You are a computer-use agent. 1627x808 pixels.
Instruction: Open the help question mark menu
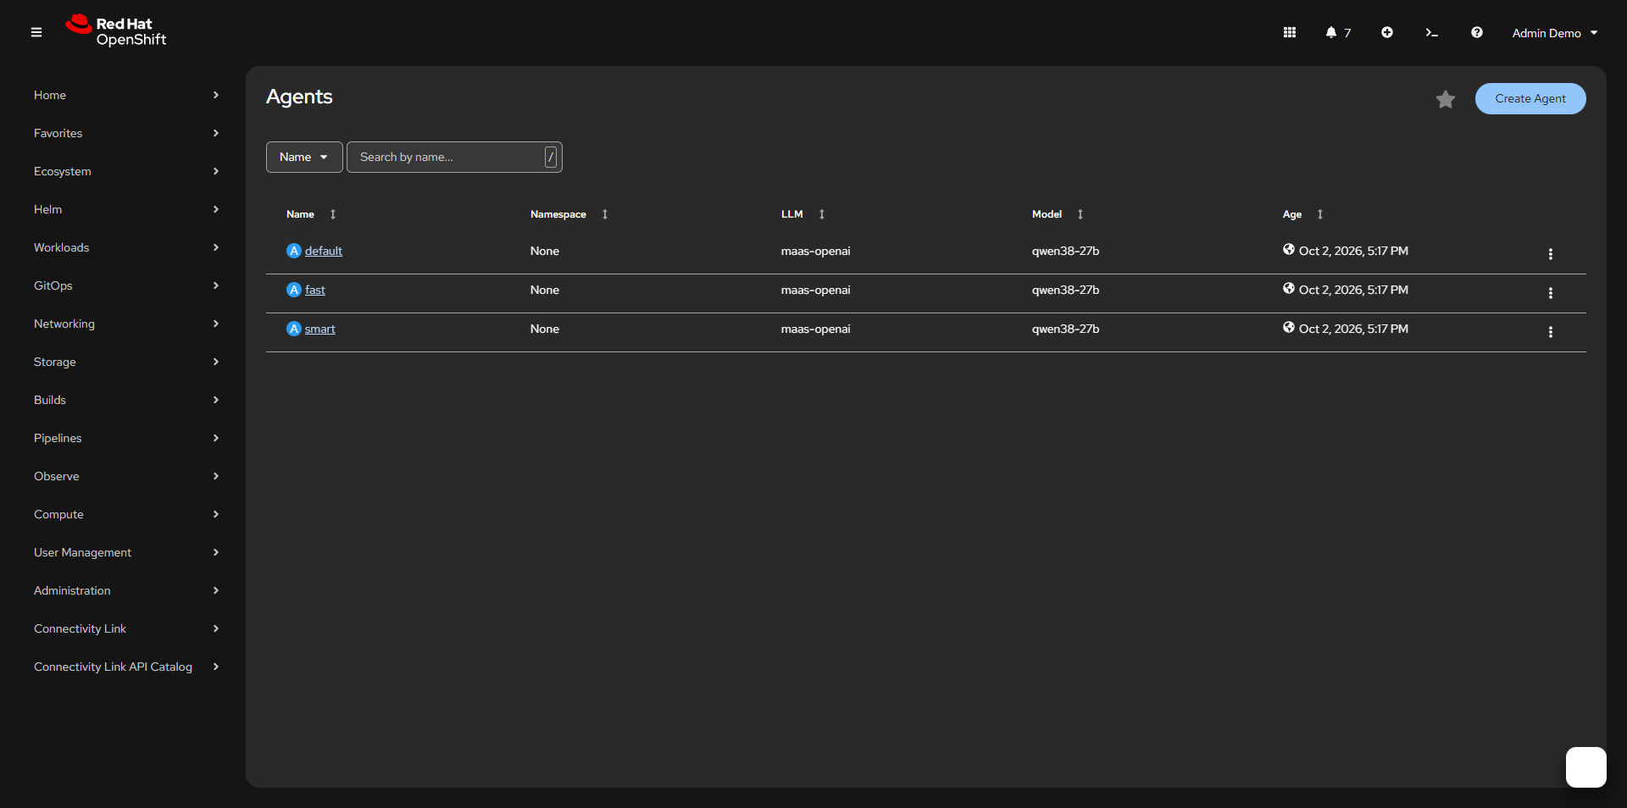pos(1477,32)
